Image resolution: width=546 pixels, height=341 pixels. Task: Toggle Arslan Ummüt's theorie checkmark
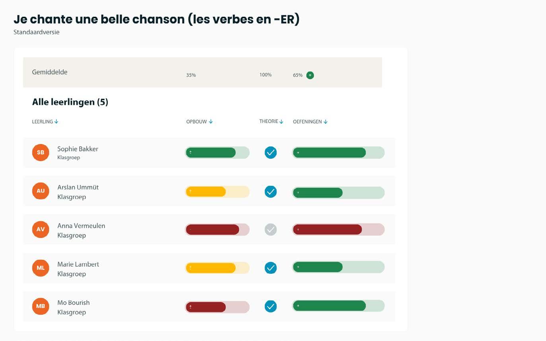(270, 191)
